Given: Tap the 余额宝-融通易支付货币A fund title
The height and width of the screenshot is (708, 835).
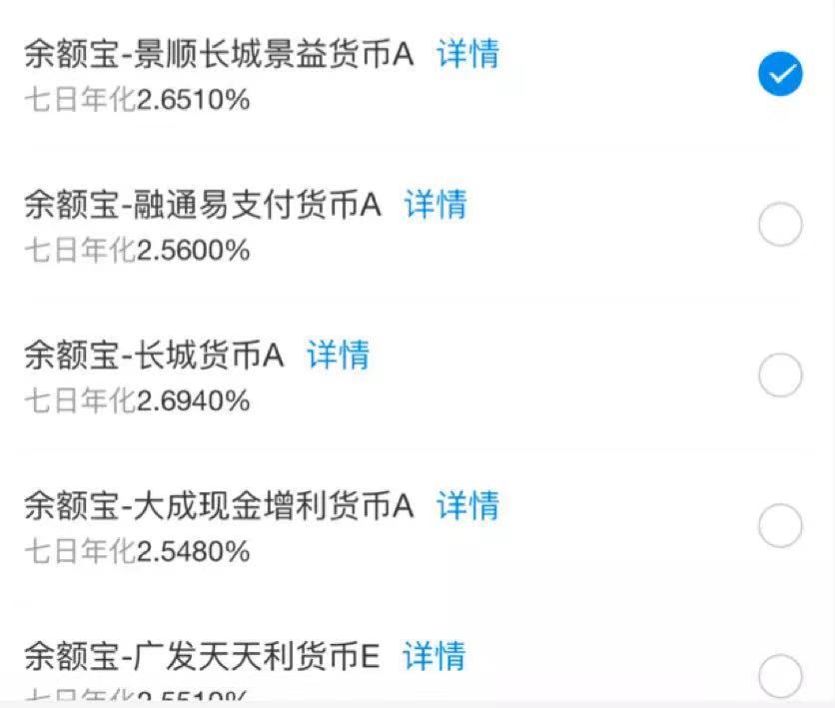Looking at the screenshot, I should click(x=203, y=206).
